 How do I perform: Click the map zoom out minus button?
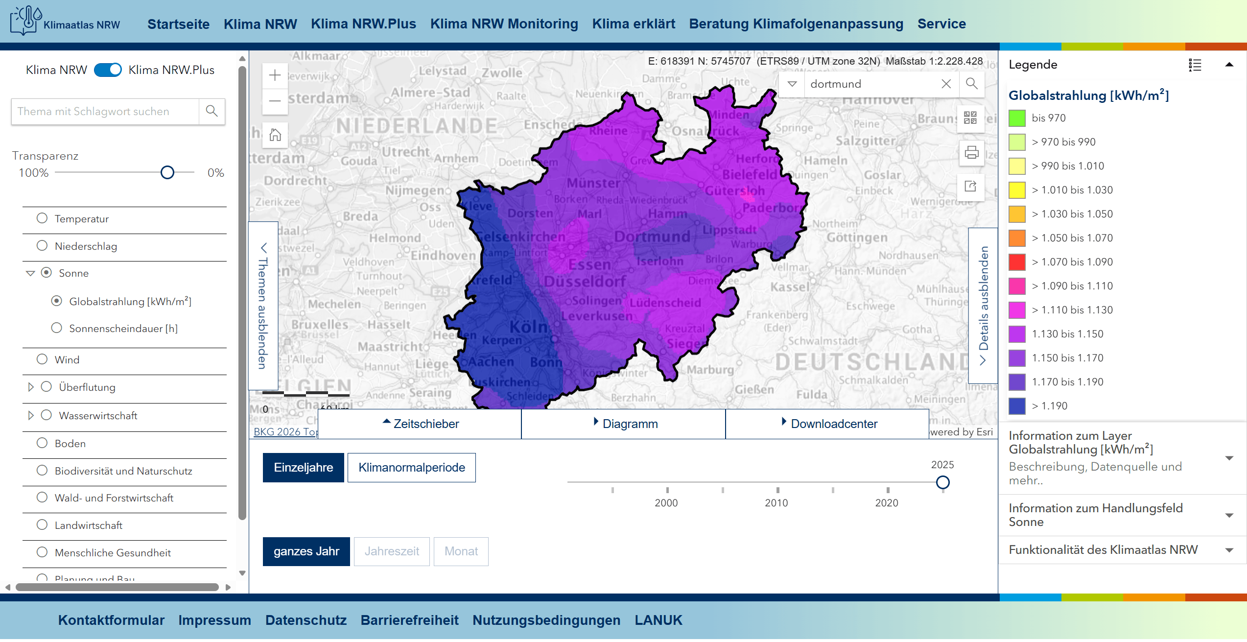[x=275, y=101]
